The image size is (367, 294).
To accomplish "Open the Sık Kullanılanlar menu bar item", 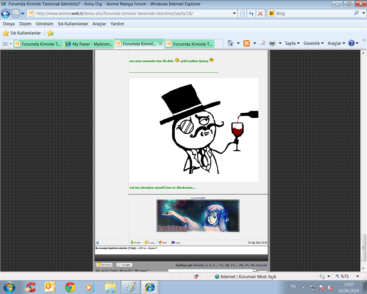I will click(73, 24).
